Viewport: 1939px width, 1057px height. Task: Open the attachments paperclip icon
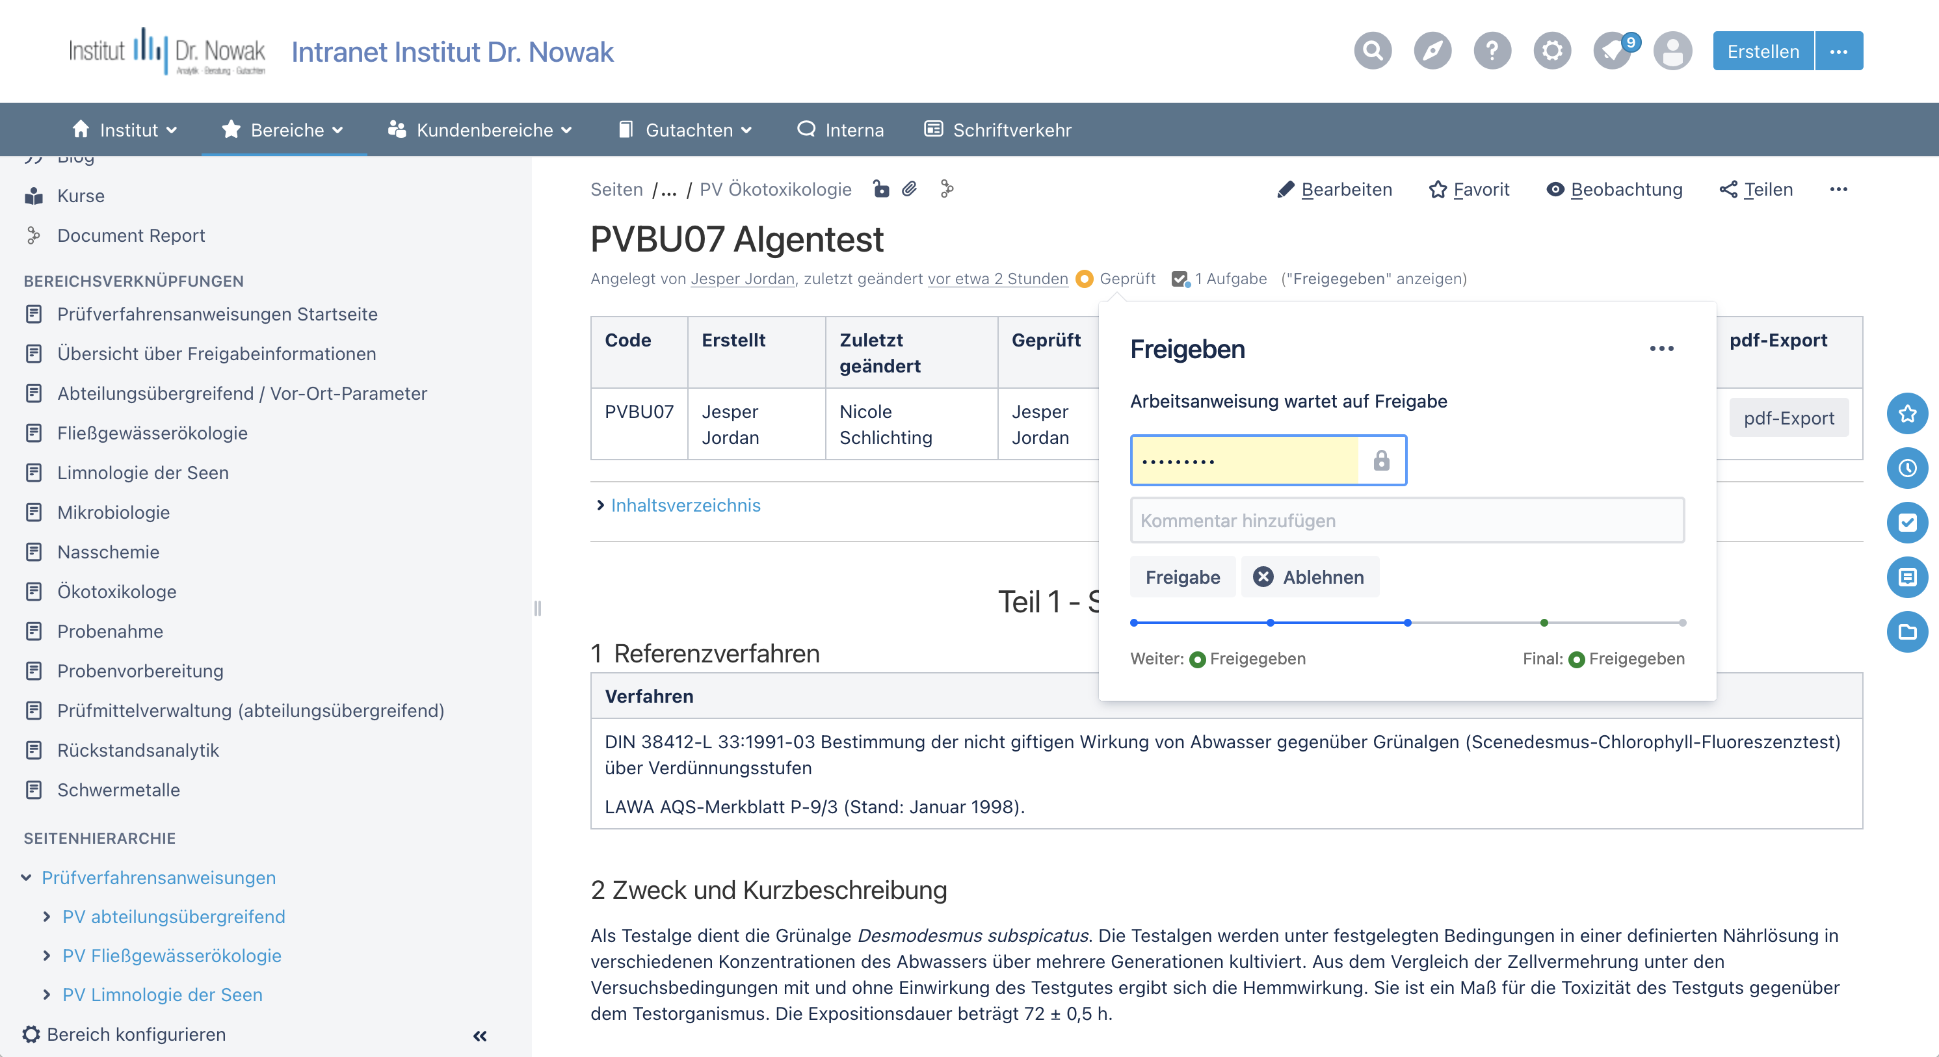909,189
